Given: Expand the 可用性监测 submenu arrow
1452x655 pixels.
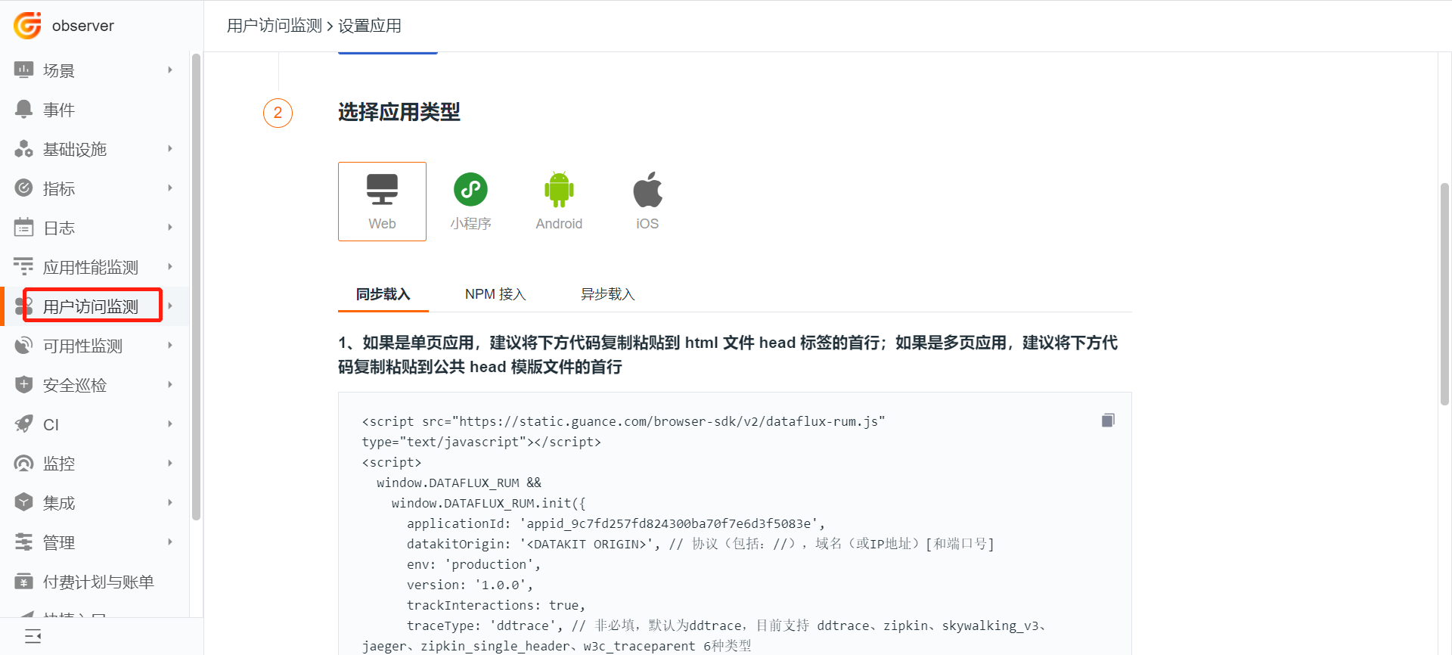Looking at the screenshot, I should click(x=170, y=346).
